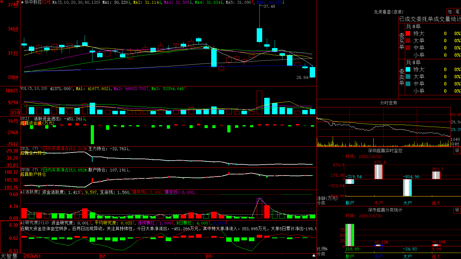461x259 pixels.
Task: Click the 大智慧 logo label
Action: point(9,256)
